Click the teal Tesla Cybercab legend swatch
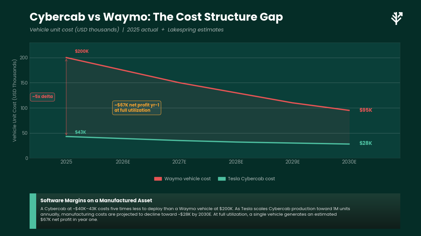The image size is (421, 236). (222, 179)
